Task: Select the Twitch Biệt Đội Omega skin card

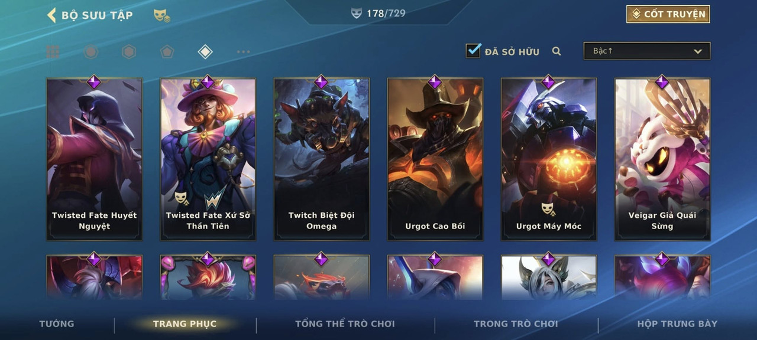Action: point(322,159)
